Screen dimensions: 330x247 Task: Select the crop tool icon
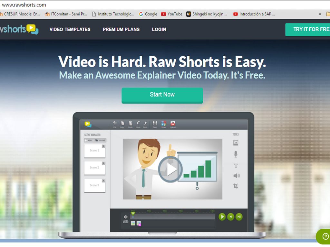pyautogui.click(x=236, y=186)
